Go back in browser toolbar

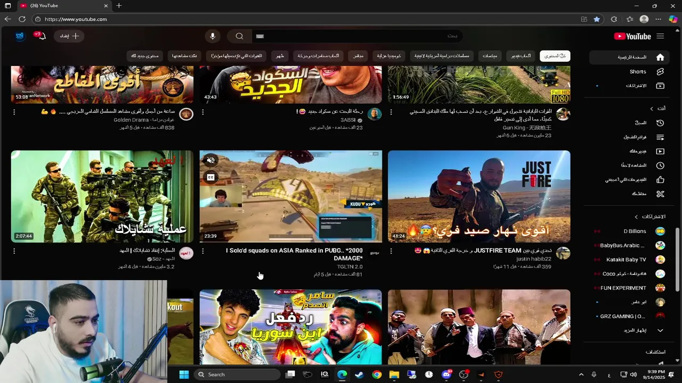coord(7,19)
